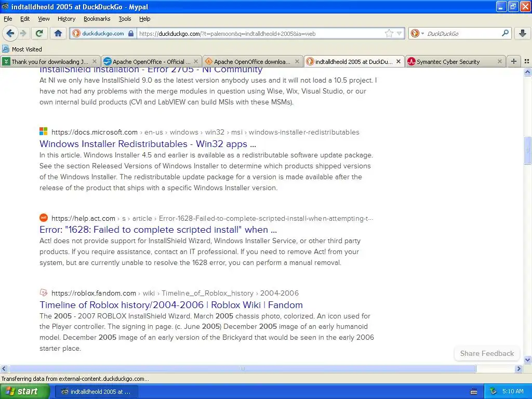
Task: Open the Most Visited bookmarks folder
Action: (22, 49)
